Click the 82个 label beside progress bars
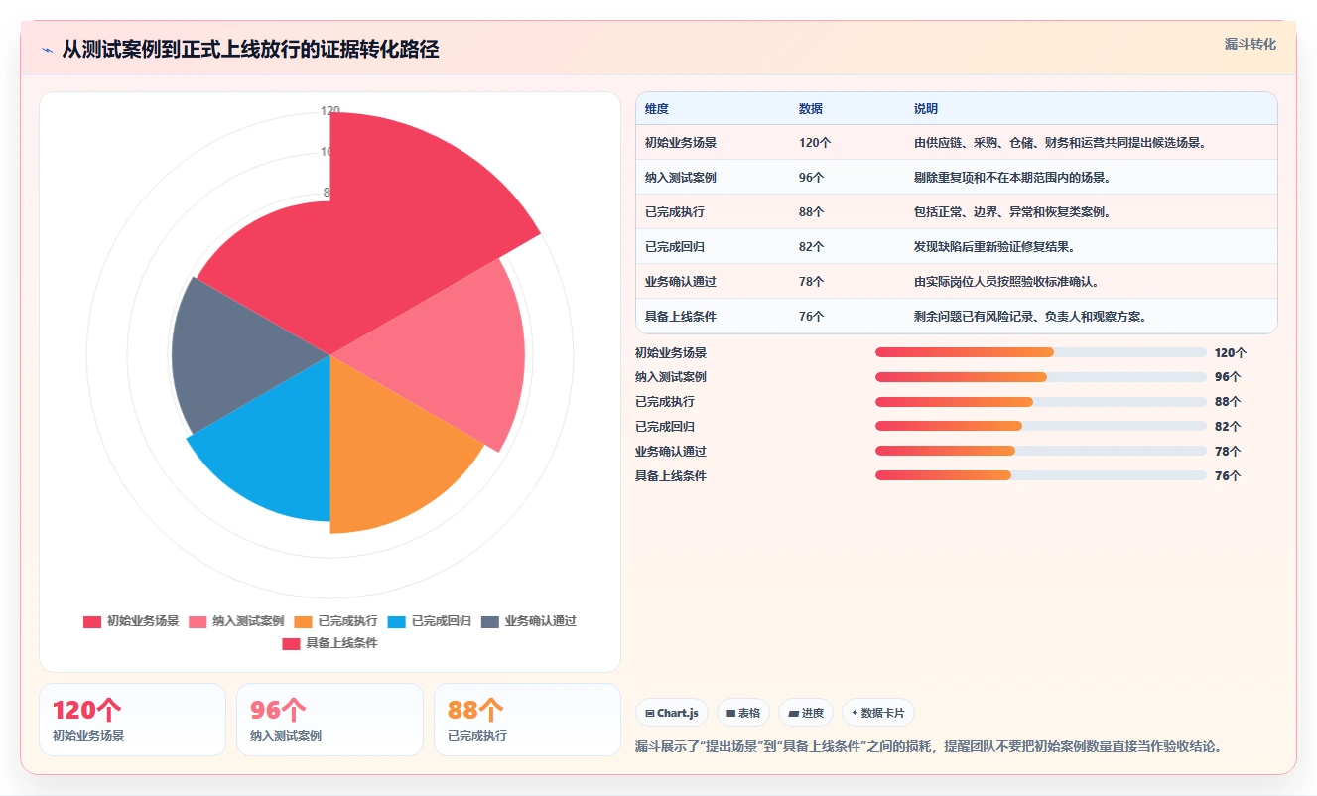The height and width of the screenshot is (796, 1317). [x=1228, y=427]
